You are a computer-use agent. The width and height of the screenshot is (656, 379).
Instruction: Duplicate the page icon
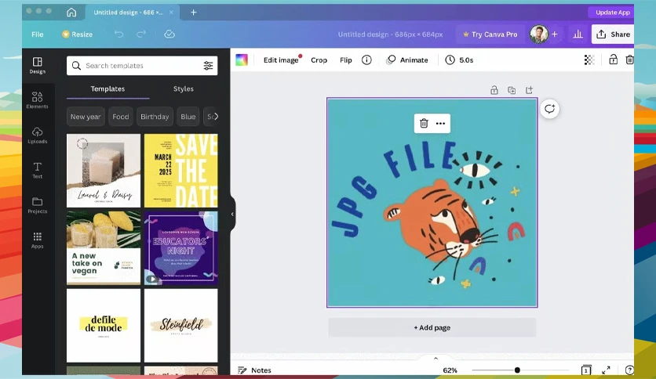tap(512, 90)
